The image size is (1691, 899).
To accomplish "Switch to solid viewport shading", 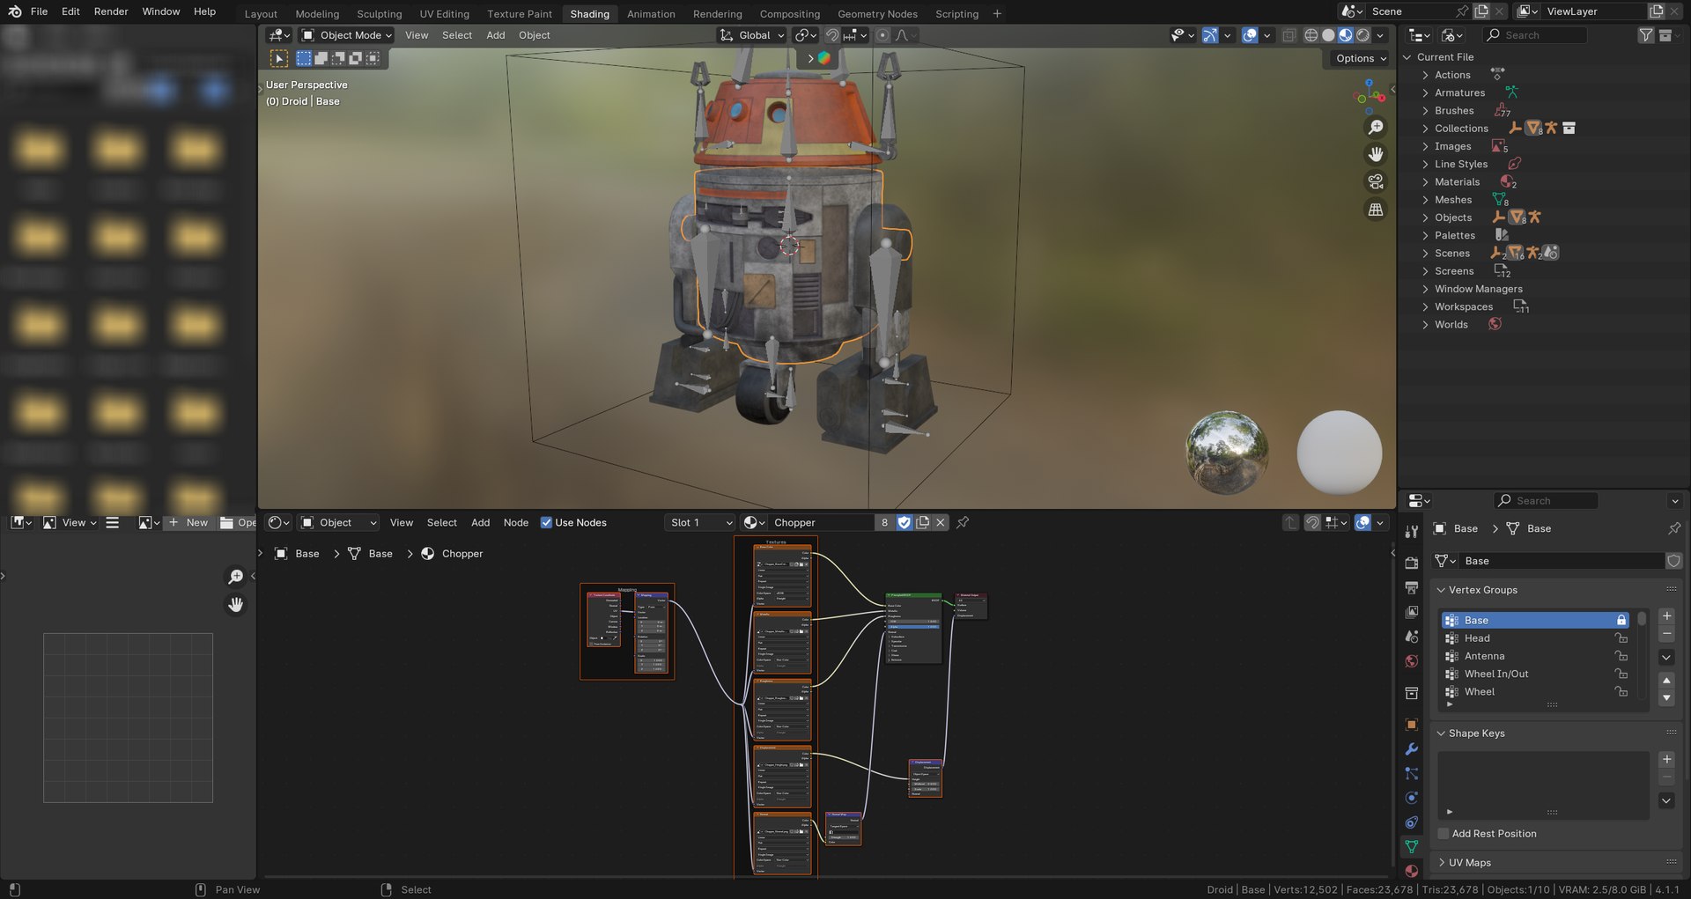I will [x=1328, y=35].
